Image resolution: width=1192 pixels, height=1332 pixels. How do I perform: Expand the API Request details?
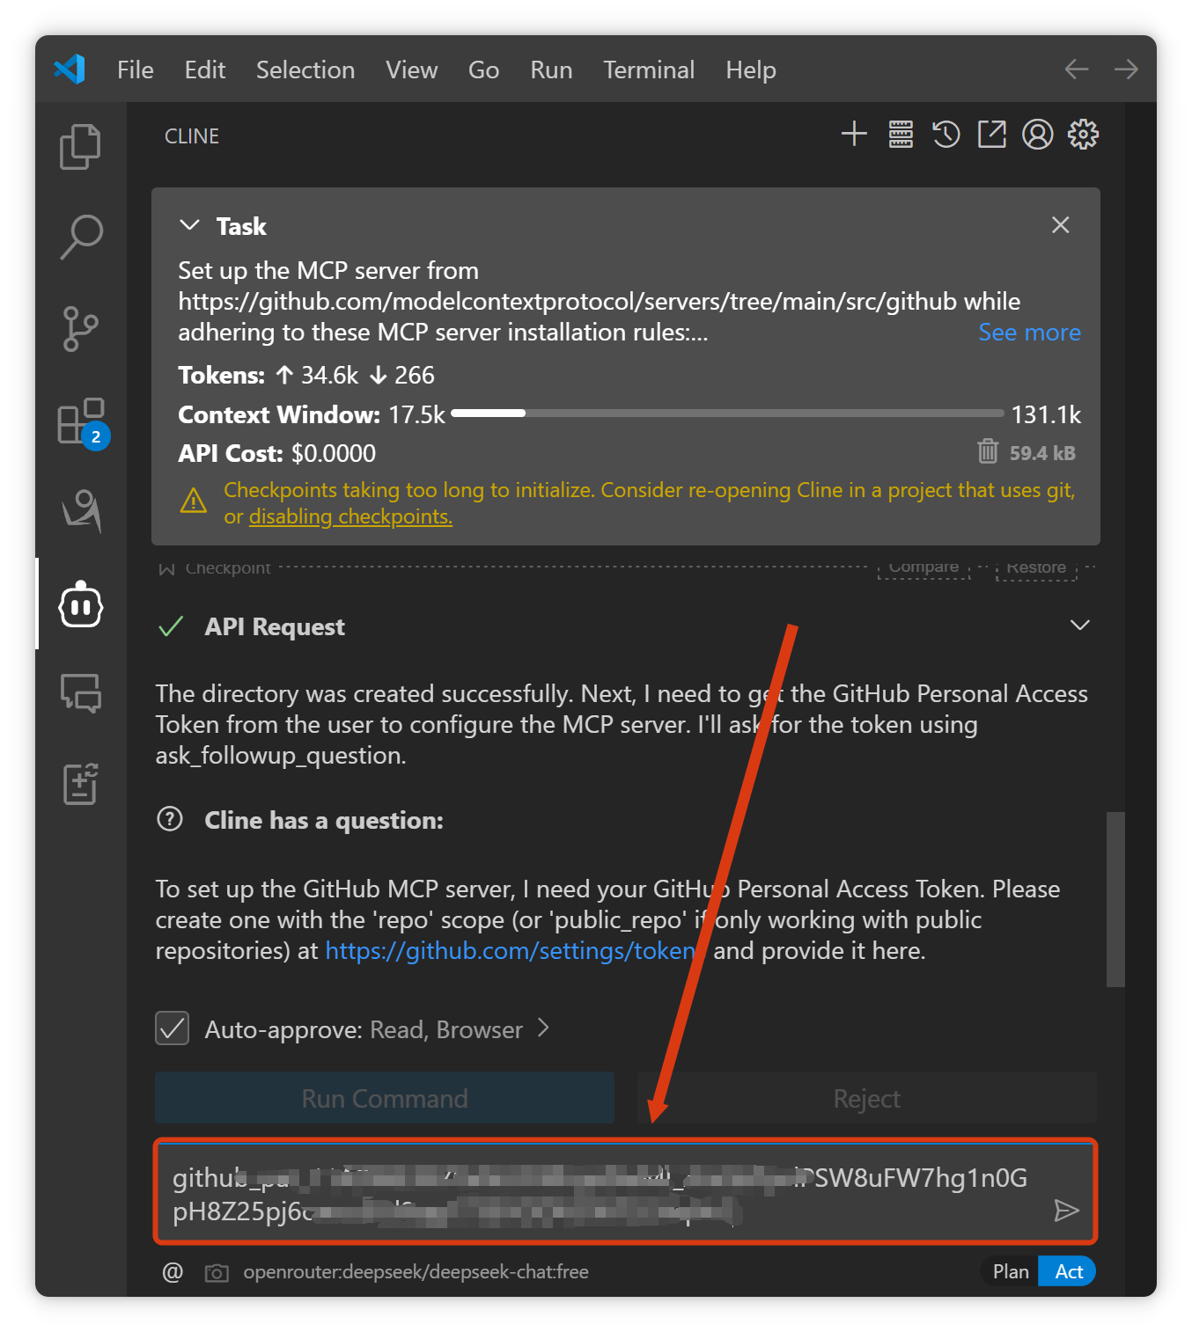(x=1079, y=626)
